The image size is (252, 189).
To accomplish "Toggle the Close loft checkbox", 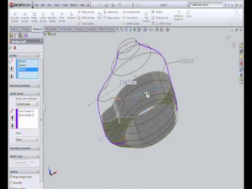I will pyautogui.click(x=11, y=183).
